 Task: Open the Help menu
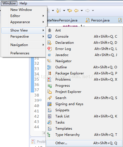coord(23,3)
